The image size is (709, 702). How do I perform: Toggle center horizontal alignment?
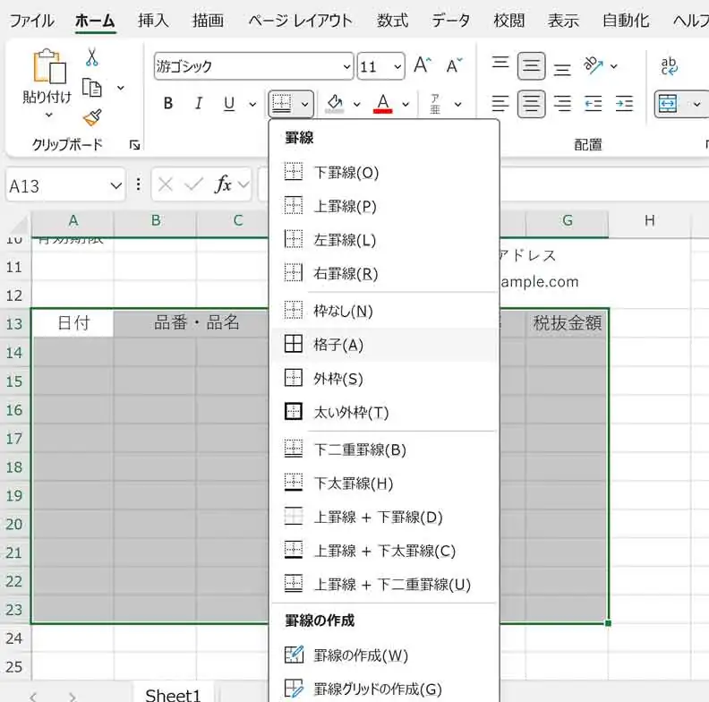pyautogui.click(x=532, y=104)
